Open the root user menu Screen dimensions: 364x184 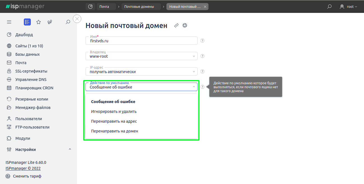pyautogui.click(x=349, y=6)
